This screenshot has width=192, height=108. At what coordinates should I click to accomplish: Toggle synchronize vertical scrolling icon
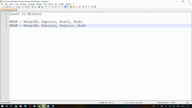(52, 7)
